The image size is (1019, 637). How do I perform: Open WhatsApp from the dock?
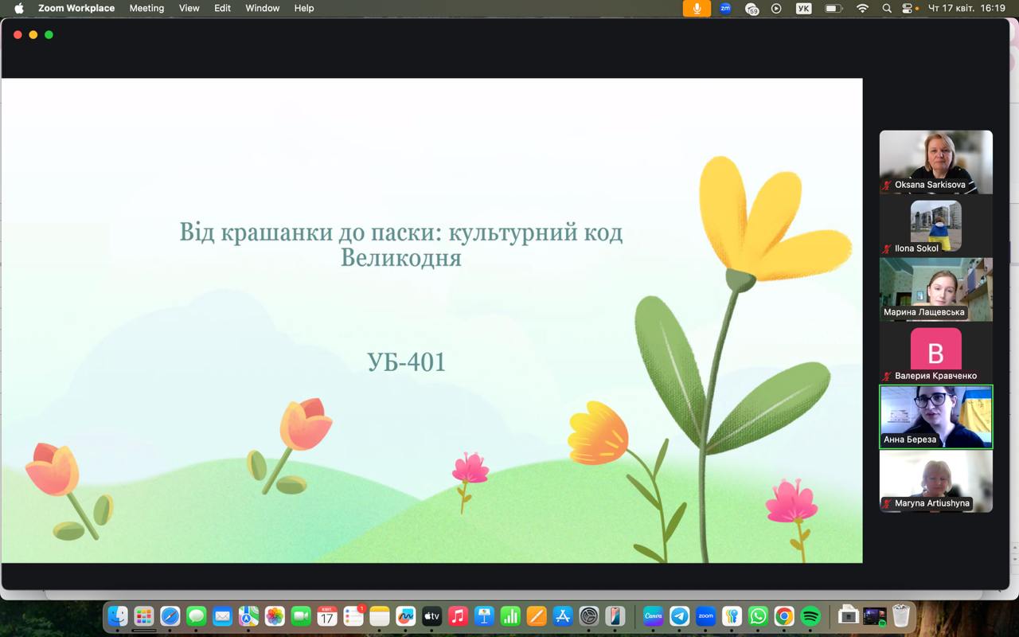click(758, 616)
